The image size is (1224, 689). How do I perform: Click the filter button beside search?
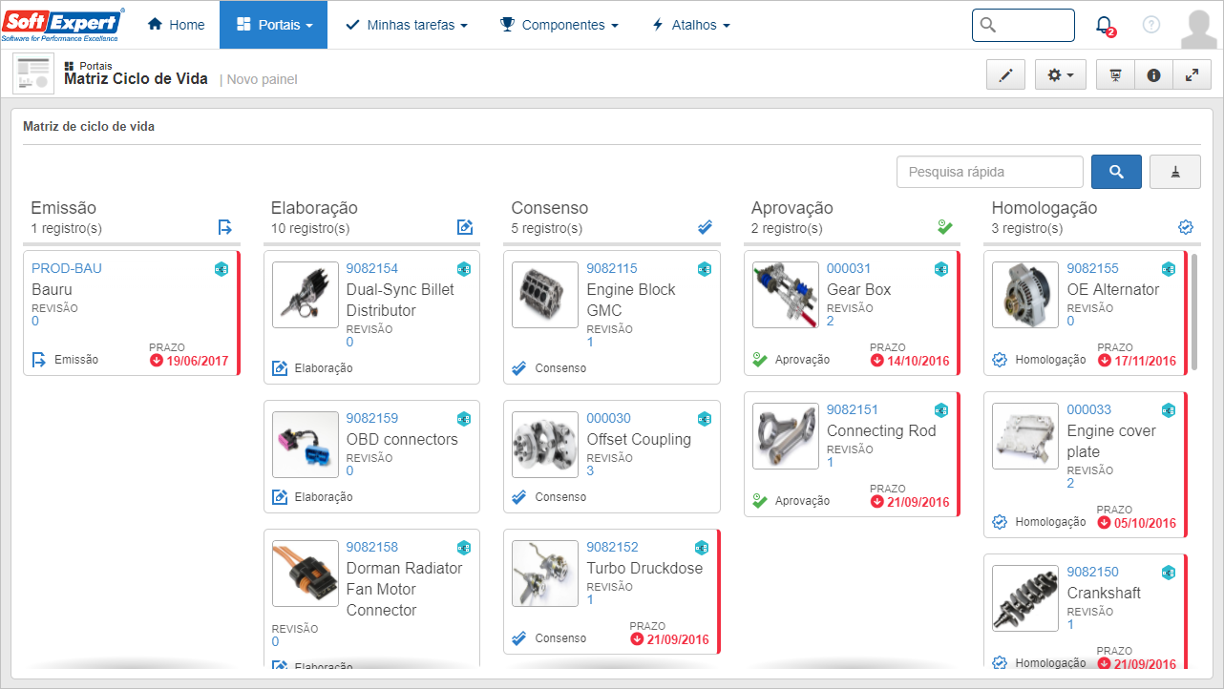pos(1175,172)
